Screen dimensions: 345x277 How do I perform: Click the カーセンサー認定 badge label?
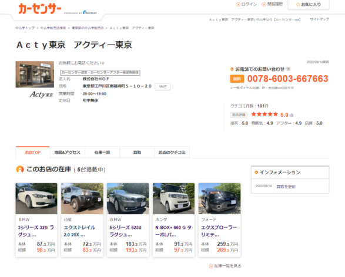click(x=100, y=72)
